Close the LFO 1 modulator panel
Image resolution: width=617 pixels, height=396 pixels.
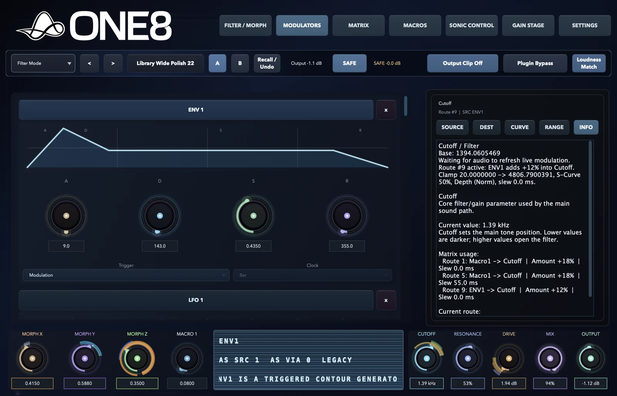pos(386,300)
